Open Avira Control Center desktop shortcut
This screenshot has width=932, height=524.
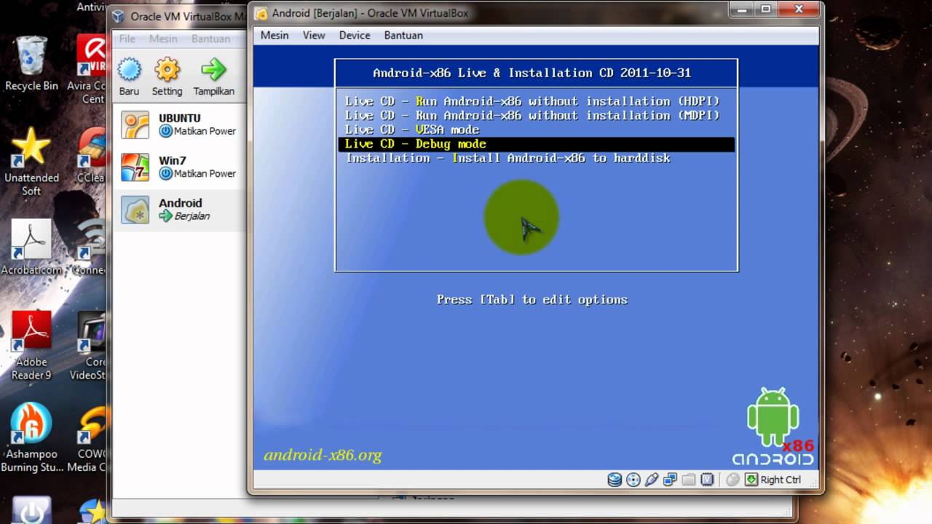(91, 70)
